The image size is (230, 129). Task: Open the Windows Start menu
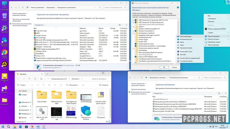[x=3, y=126]
